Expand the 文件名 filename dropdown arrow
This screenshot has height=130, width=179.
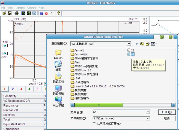click(148, 112)
